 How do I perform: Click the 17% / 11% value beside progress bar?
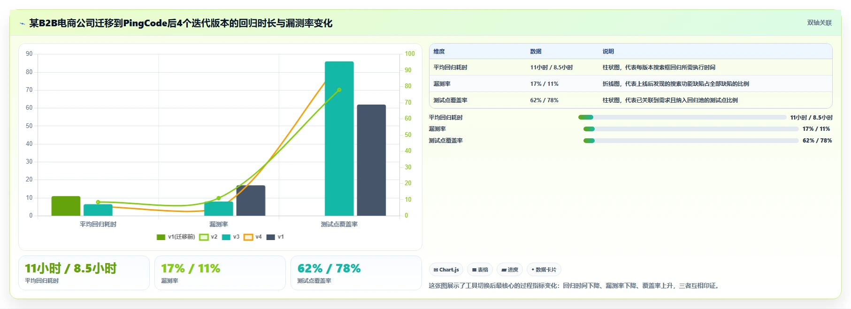point(816,129)
